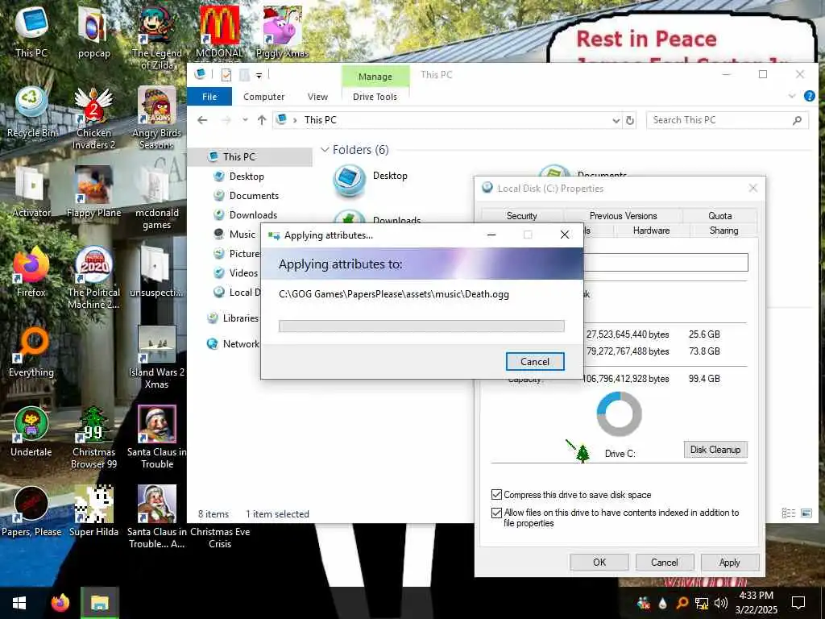Open the MCDONAL desktop icon
825x619 pixels.
pyautogui.click(x=219, y=31)
